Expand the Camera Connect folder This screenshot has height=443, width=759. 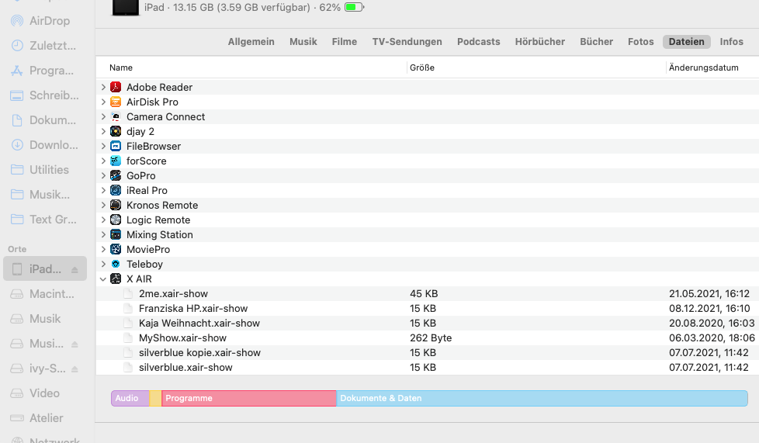[x=103, y=116]
